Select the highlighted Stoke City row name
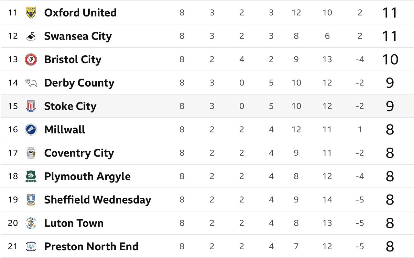 point(70,106)
